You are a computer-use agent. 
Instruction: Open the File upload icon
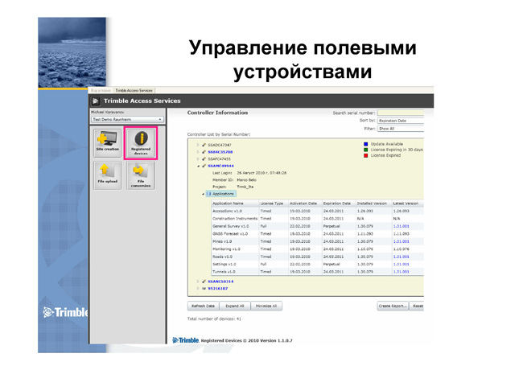coord(107,175)
